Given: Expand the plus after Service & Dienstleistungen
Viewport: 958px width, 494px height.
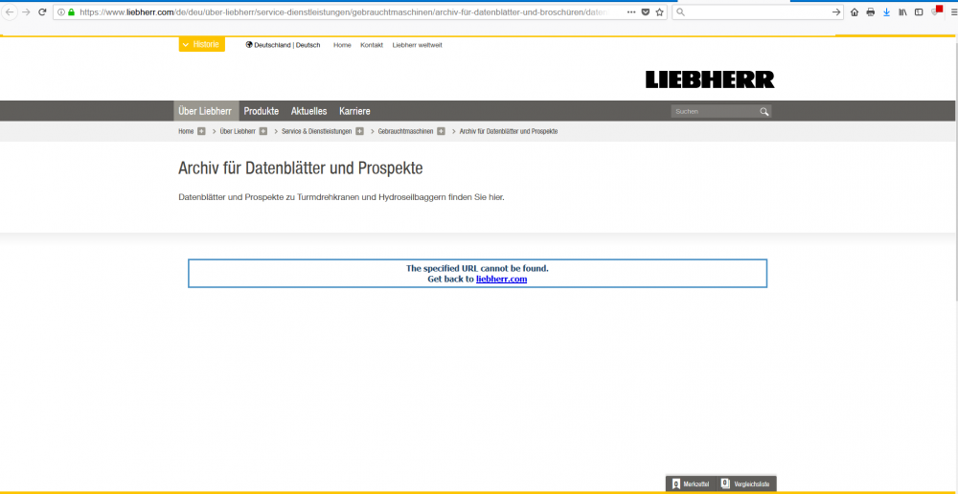Looking at the screenshot, I should tap(360, 131).
